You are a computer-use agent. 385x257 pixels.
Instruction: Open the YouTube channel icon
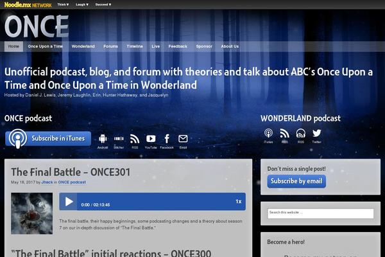[x=151, y=141]
